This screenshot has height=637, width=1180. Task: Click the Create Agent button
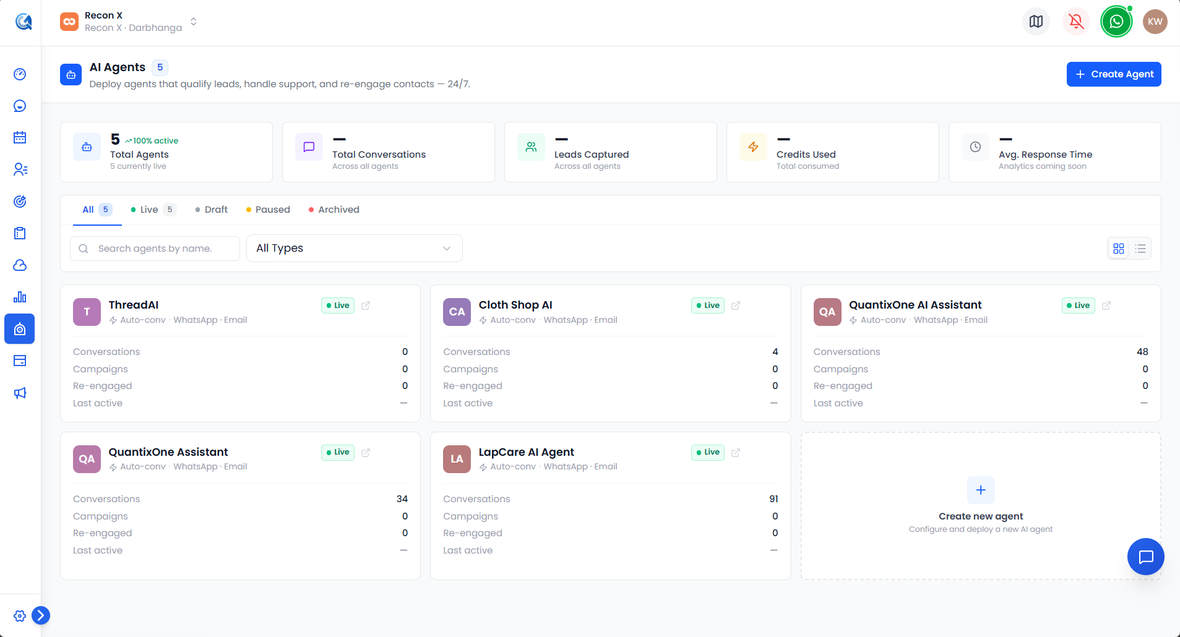1114,74
